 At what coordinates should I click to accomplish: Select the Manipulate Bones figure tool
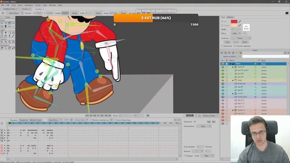6,26
